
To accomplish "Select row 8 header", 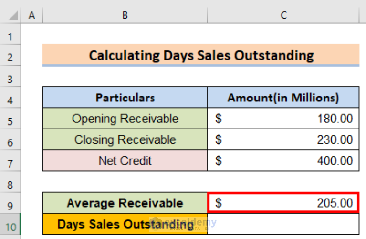I will (10, 182).
